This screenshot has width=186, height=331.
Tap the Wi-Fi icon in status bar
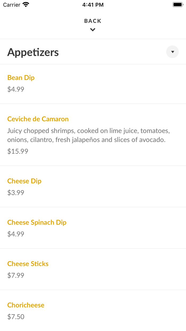tap(26, 5)
